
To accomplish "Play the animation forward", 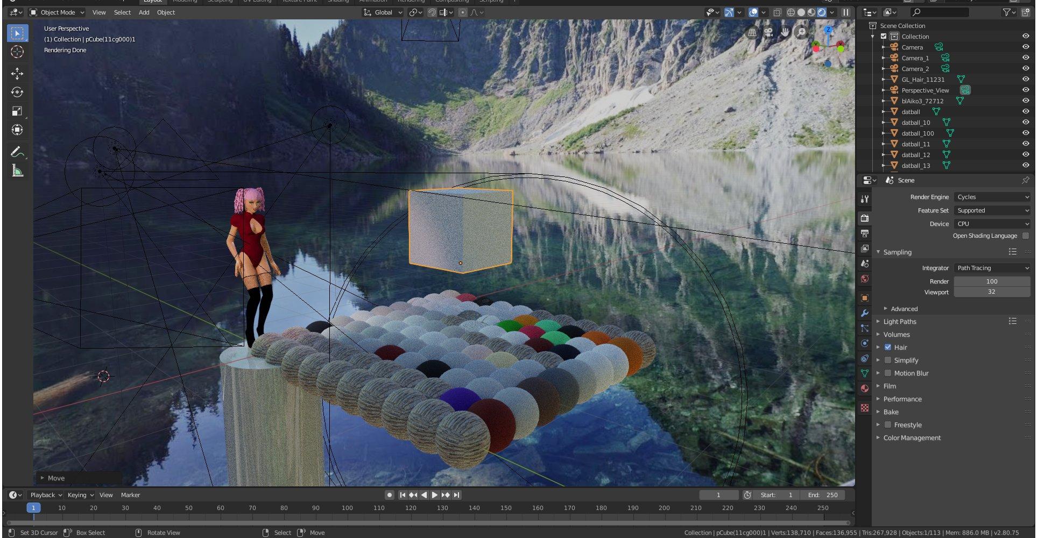I will click(x=435, y=495).
